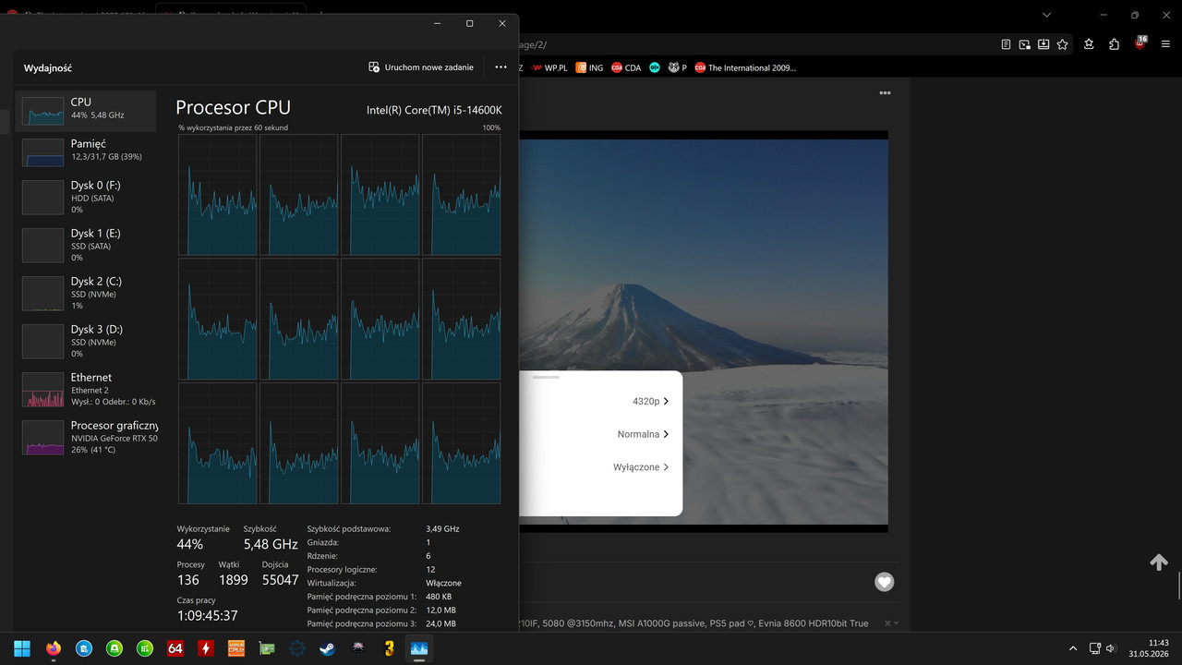Open Dysk 2 (C:) NVMe performance
This screenshot has width=1182, height=665.
(x=85, y=293)
